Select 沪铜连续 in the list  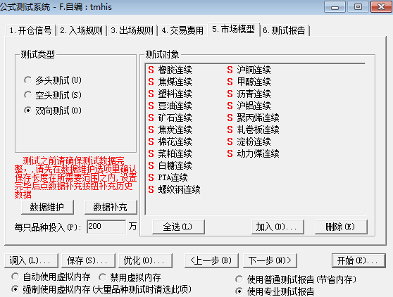(254, 70)
